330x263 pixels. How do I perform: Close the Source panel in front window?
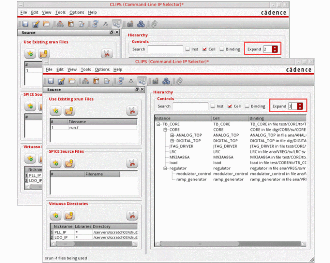[142, 89]
